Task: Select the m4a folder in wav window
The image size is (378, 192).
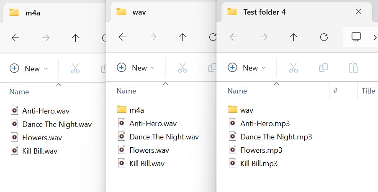Action: pyautogui.click(x=136, y=110)
